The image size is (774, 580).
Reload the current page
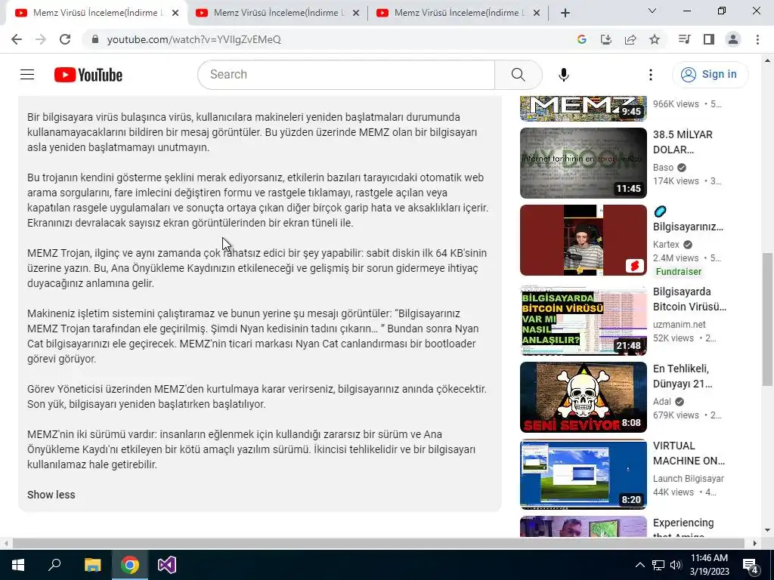tap(65, 39)
